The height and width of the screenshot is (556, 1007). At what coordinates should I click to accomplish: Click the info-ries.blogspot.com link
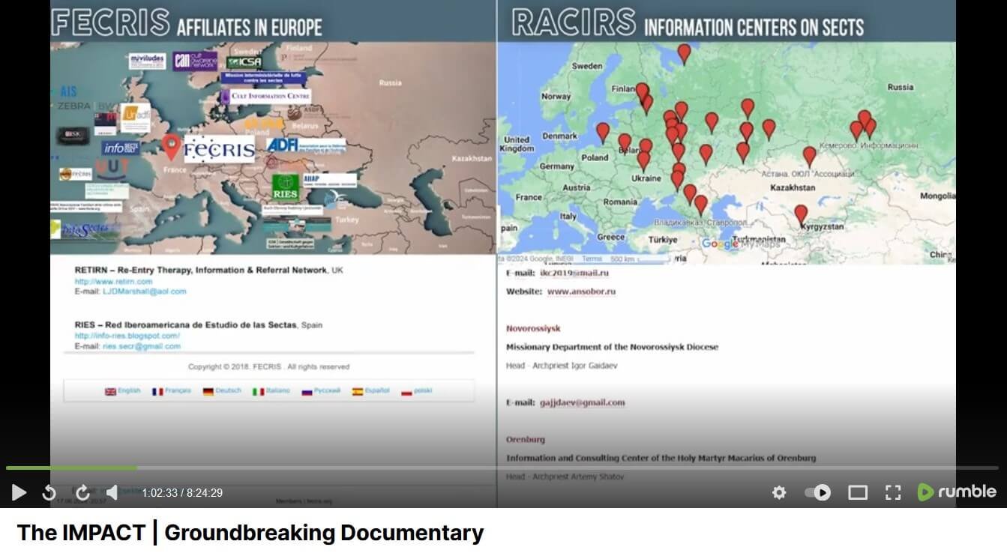(127, 336)
